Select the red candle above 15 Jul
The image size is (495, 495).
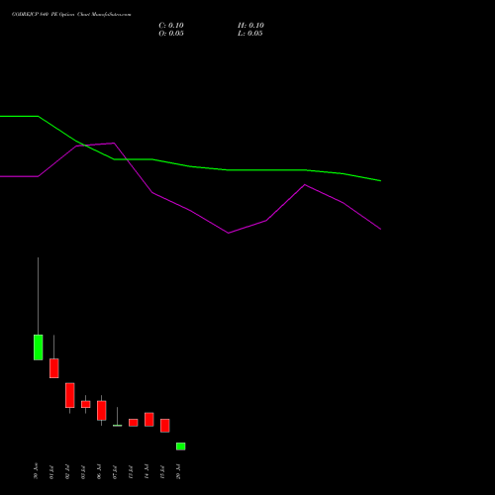[165, 426]
